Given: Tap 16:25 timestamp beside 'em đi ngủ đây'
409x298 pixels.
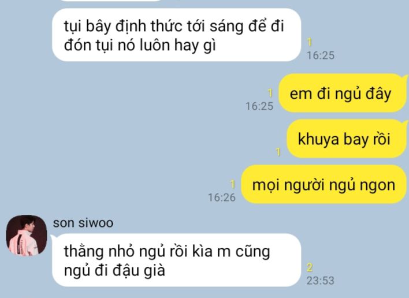Looking at the screenshot, I should 259,106.
